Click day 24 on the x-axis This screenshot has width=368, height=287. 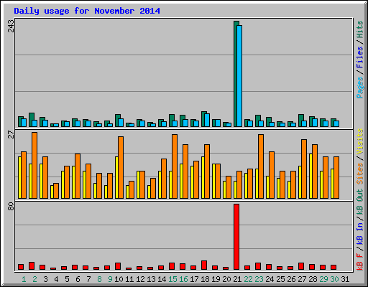[x=270, y=279]
